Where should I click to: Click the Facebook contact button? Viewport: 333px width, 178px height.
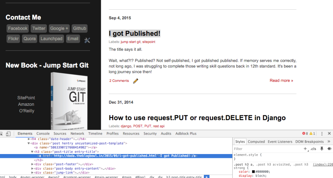(18, 28)
